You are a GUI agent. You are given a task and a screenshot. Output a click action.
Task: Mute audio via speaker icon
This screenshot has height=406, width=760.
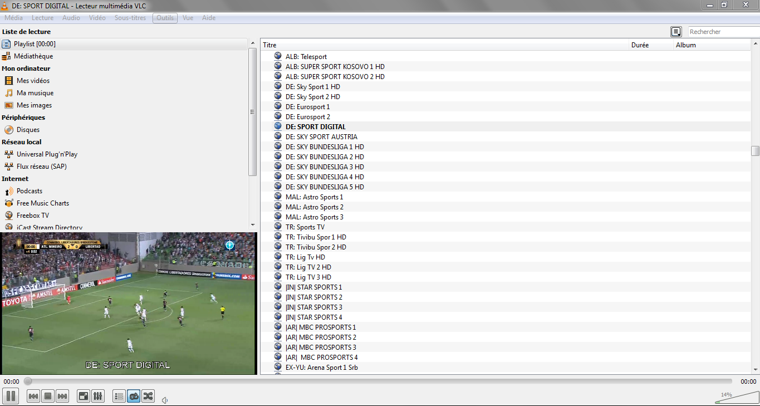tap(165, 399)
